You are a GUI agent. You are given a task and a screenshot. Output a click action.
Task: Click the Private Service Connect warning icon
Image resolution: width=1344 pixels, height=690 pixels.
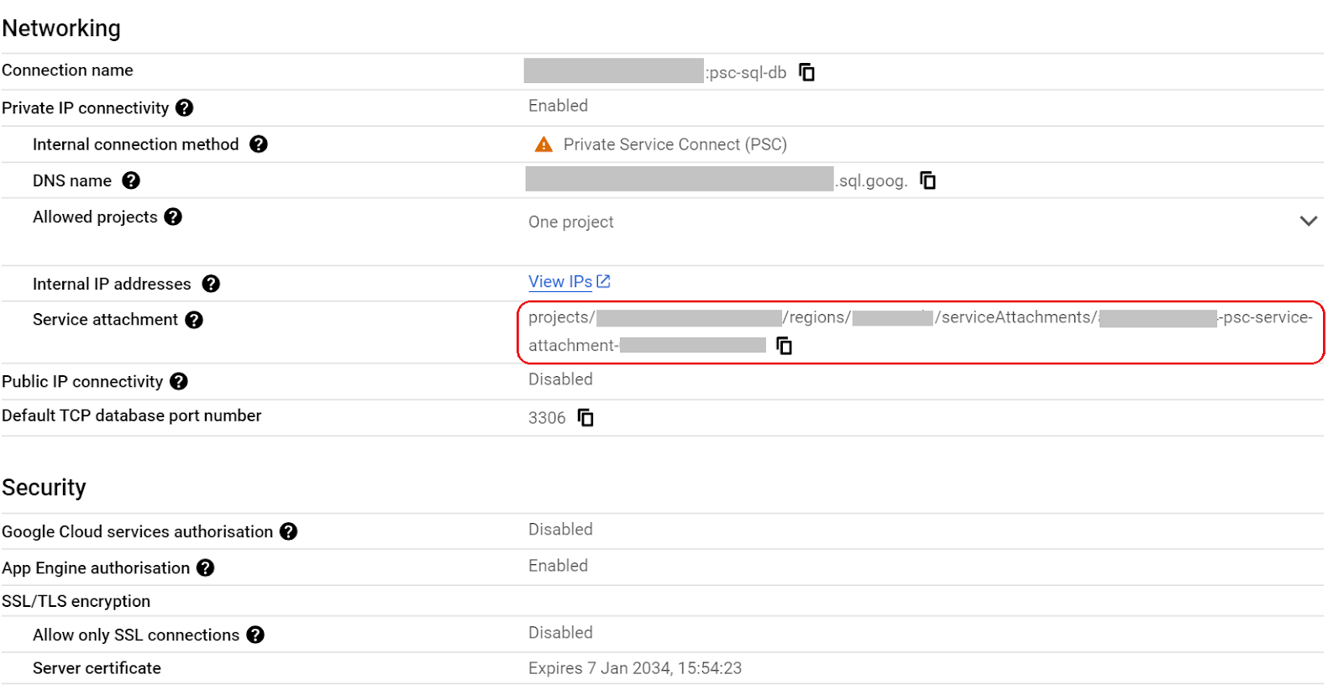543,144
